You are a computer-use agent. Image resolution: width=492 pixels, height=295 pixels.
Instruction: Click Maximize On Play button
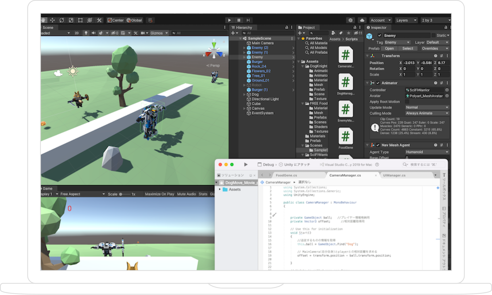pyautogui.click(x=159, y=194)
